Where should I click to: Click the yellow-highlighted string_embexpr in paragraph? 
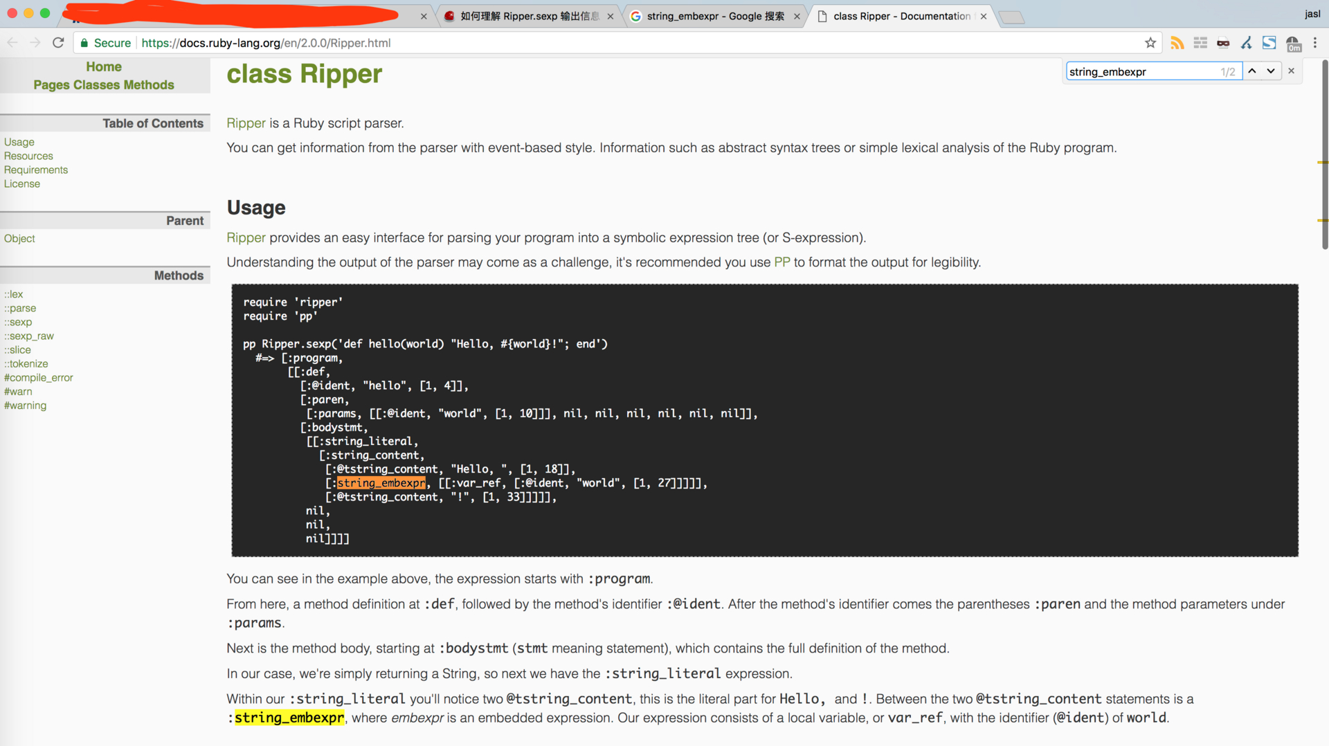pos(289,718)
